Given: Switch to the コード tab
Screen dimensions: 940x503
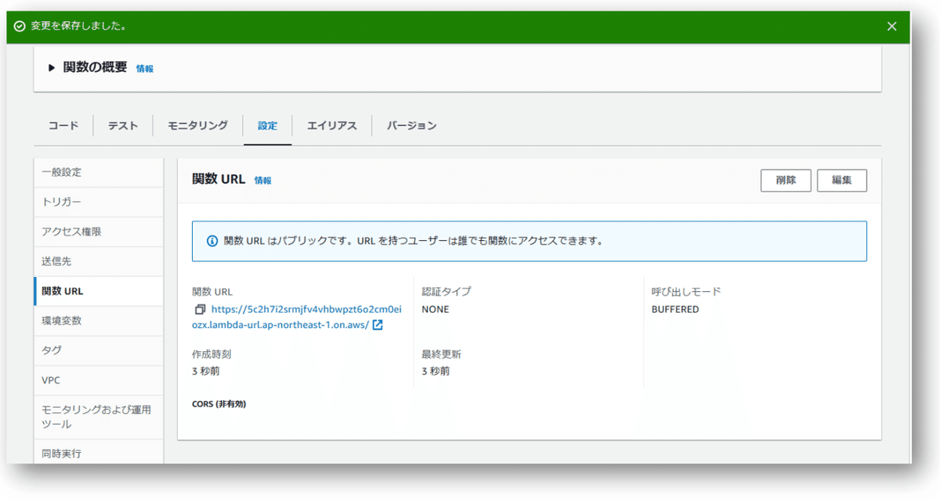Looking at the screenshot, I should click(63, 125).
